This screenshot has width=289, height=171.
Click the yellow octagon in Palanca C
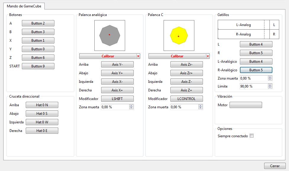point(178,36)
